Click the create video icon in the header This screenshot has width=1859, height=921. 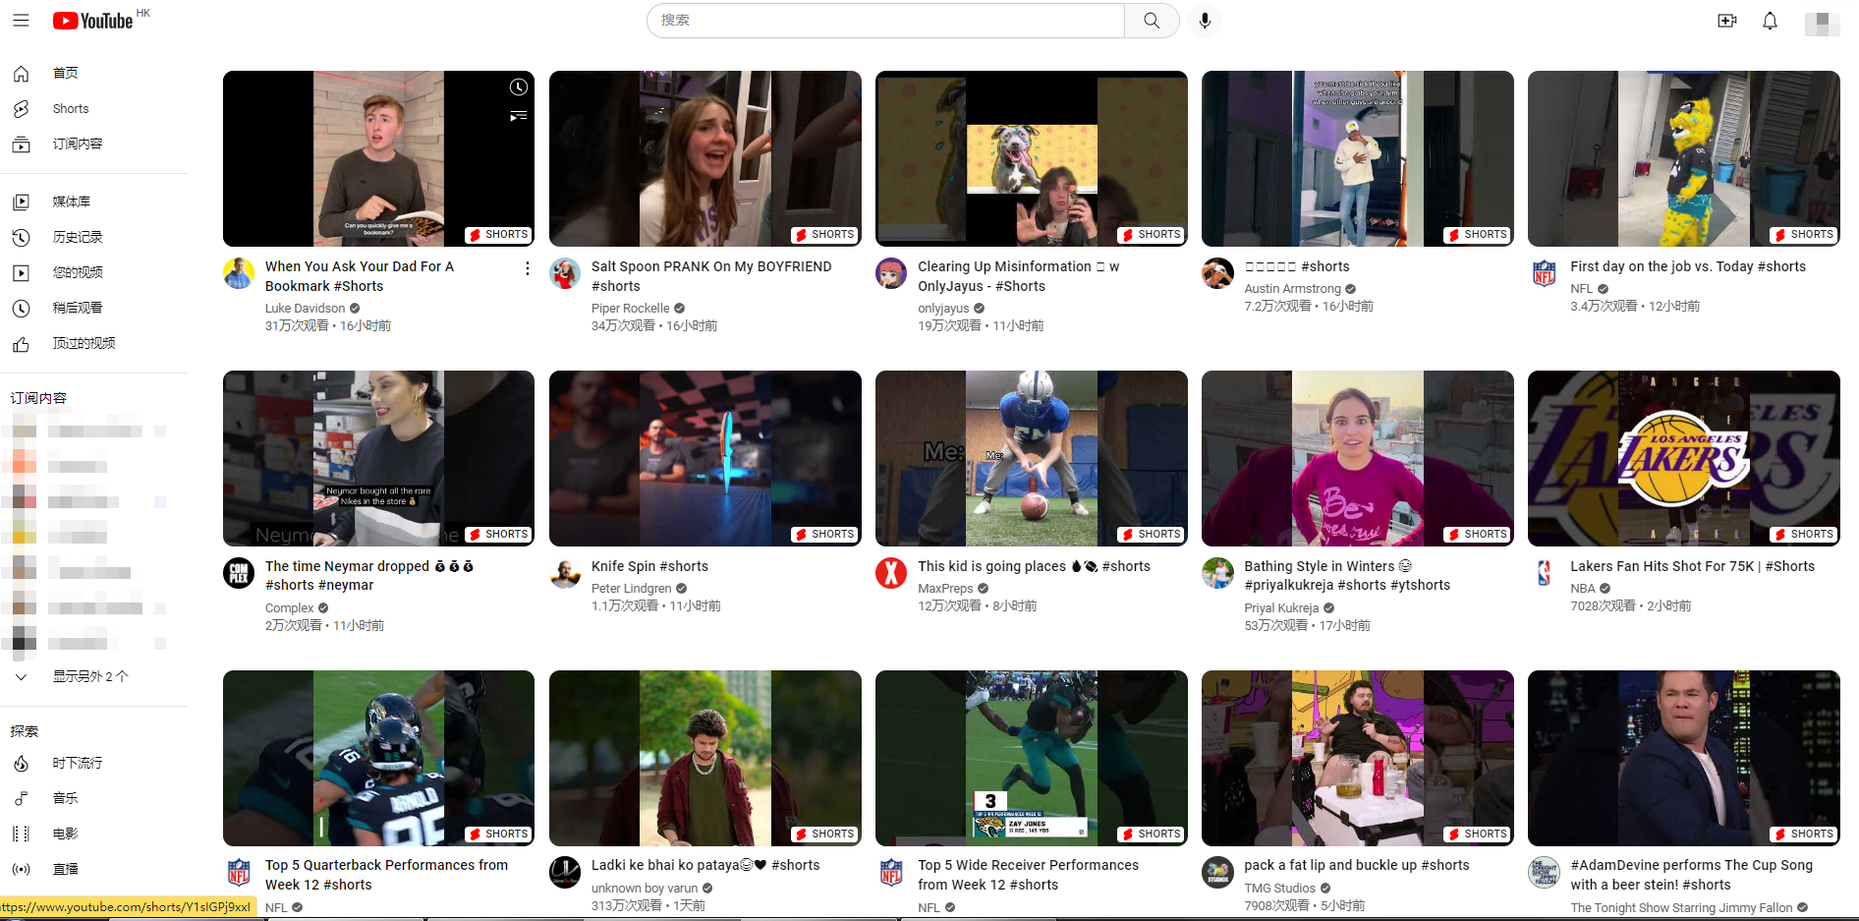1727,20
